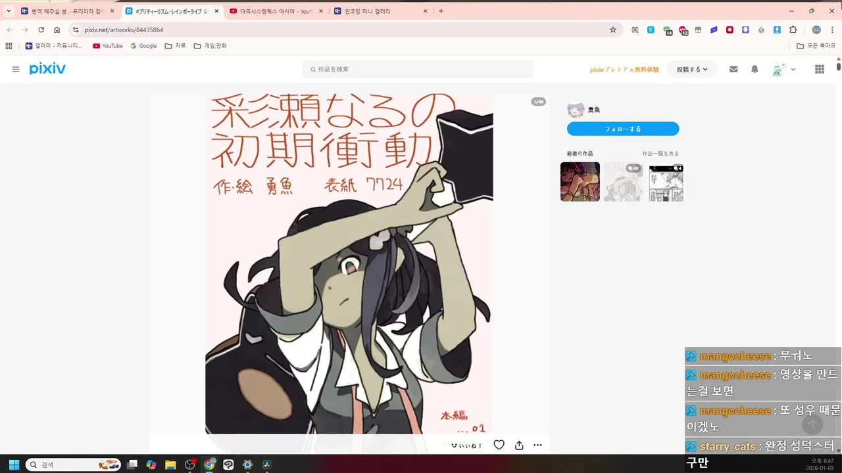Image resolution: width=842 pixels, height=473 pixels.
Task: Click the フォローする button
Action: [x=623, y=129]
